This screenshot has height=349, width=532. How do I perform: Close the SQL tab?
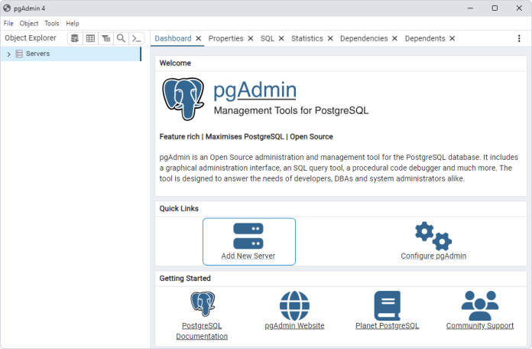(281, 38)
